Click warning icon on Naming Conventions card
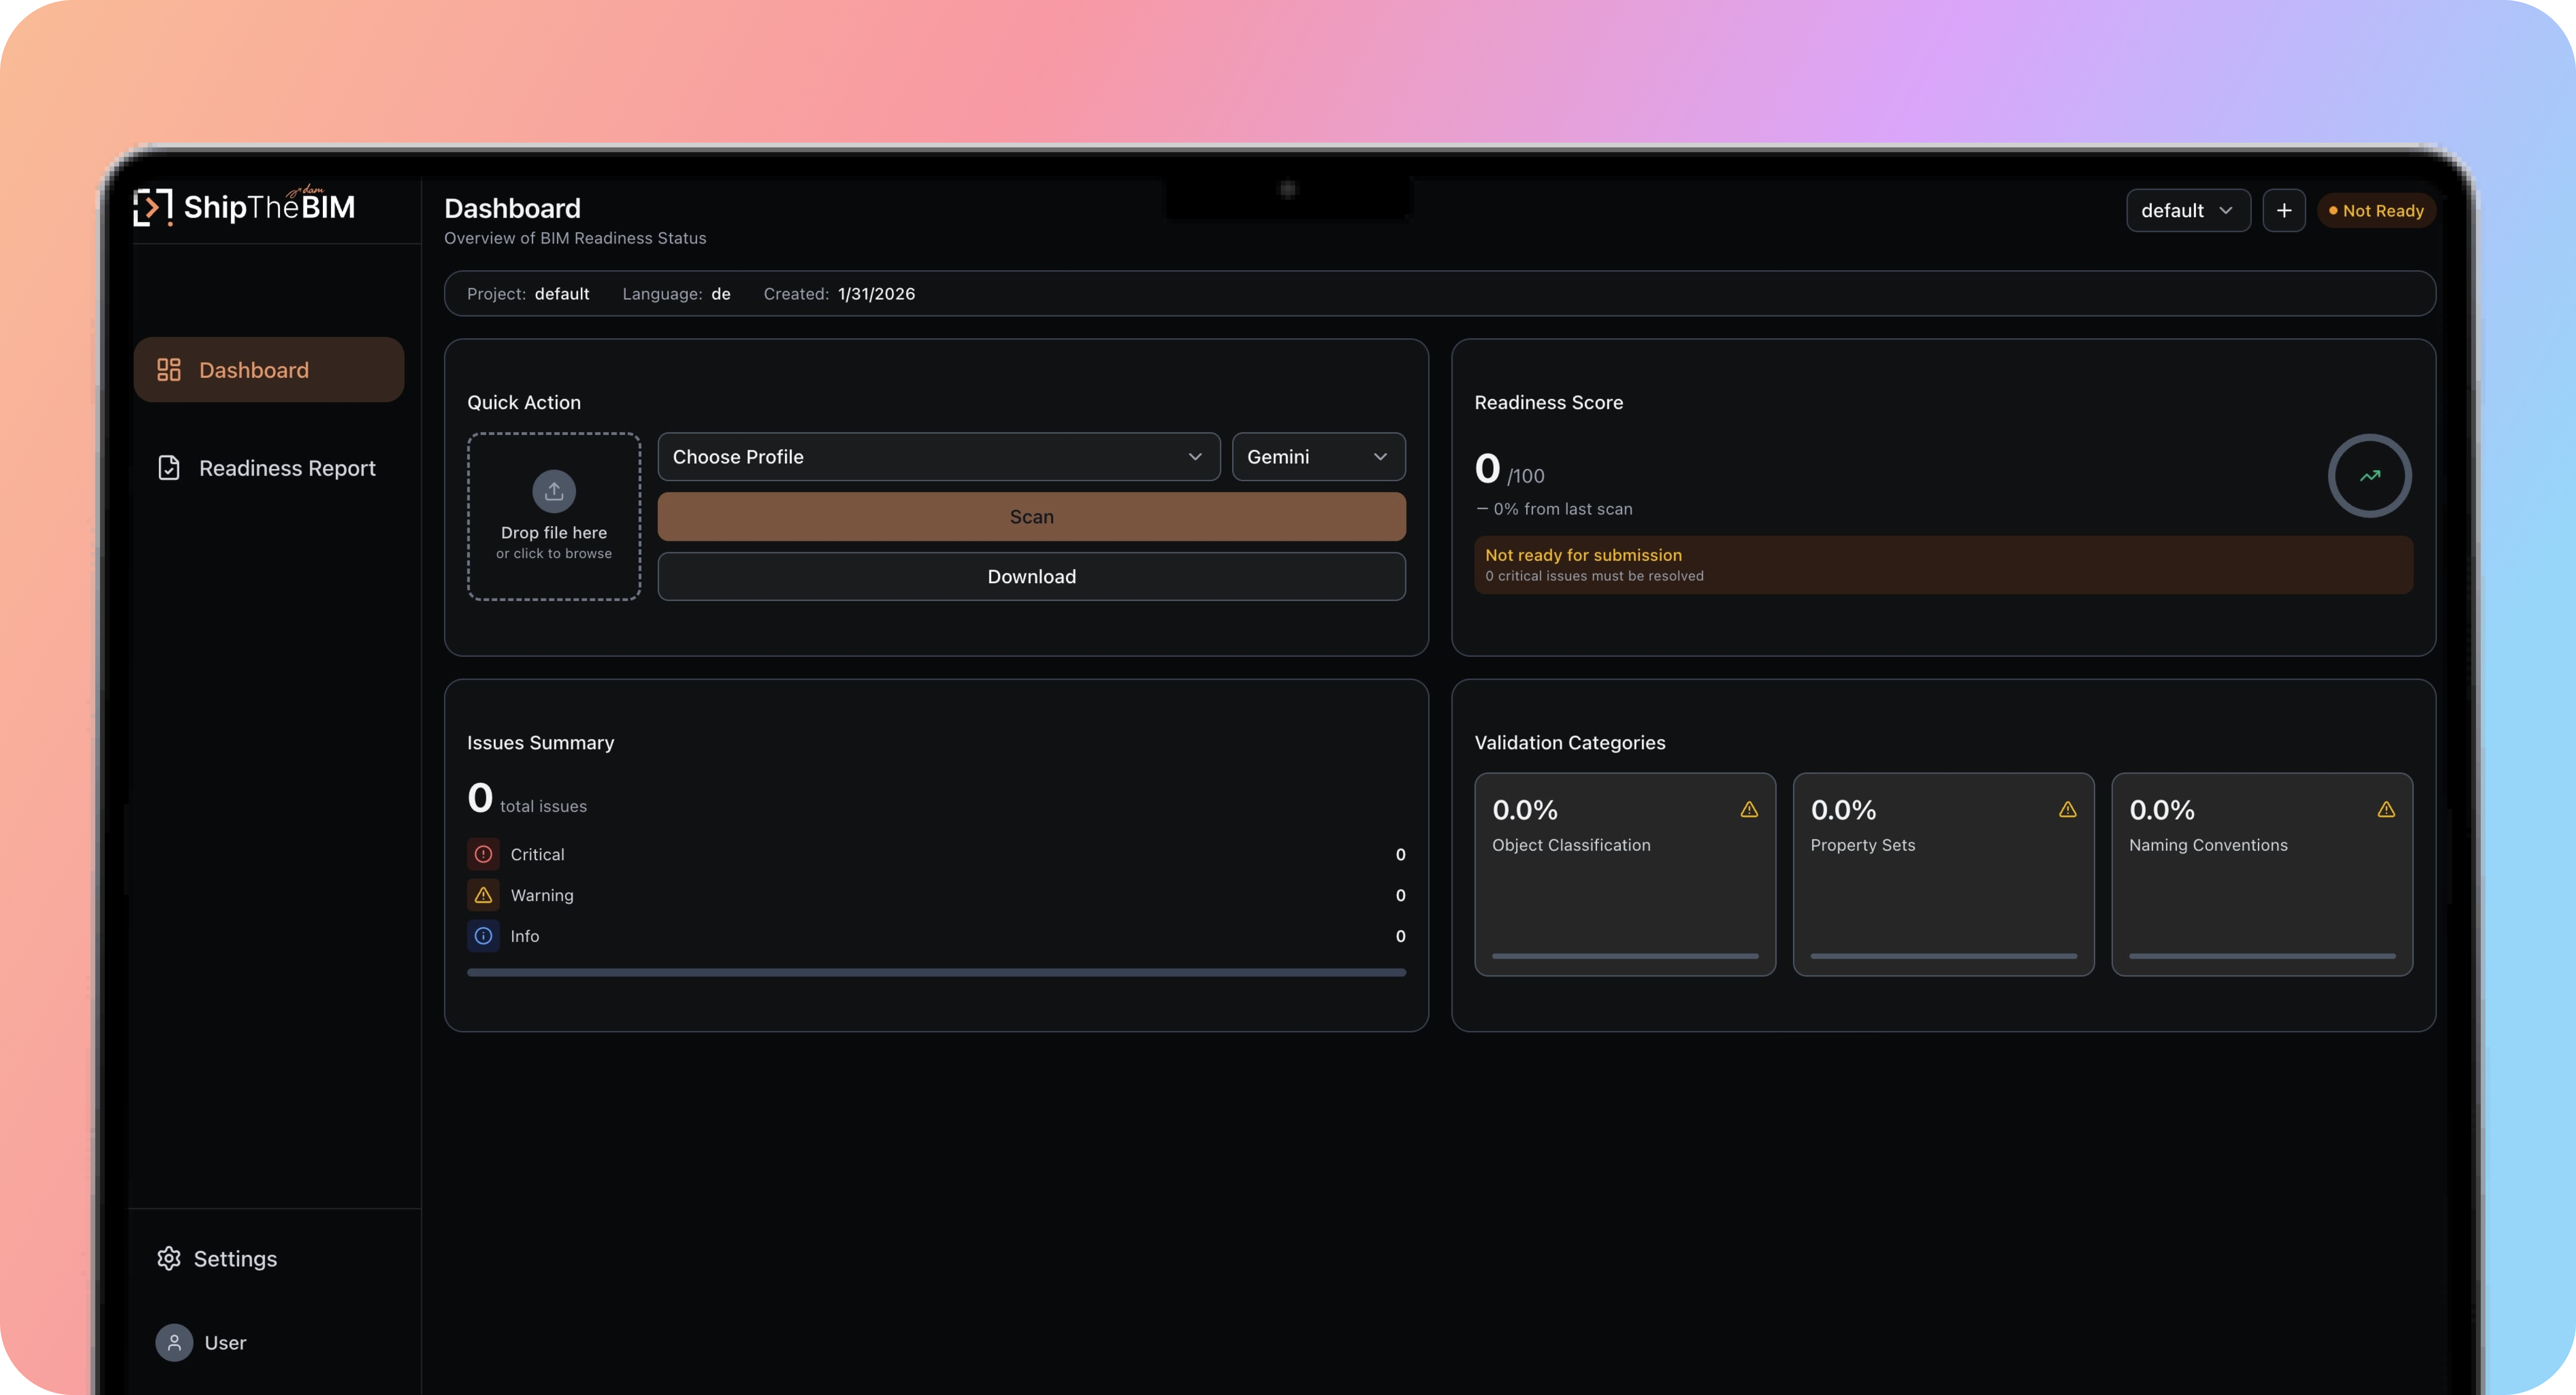The height and width of the screenshot is (1395, 2576). 2385,809
